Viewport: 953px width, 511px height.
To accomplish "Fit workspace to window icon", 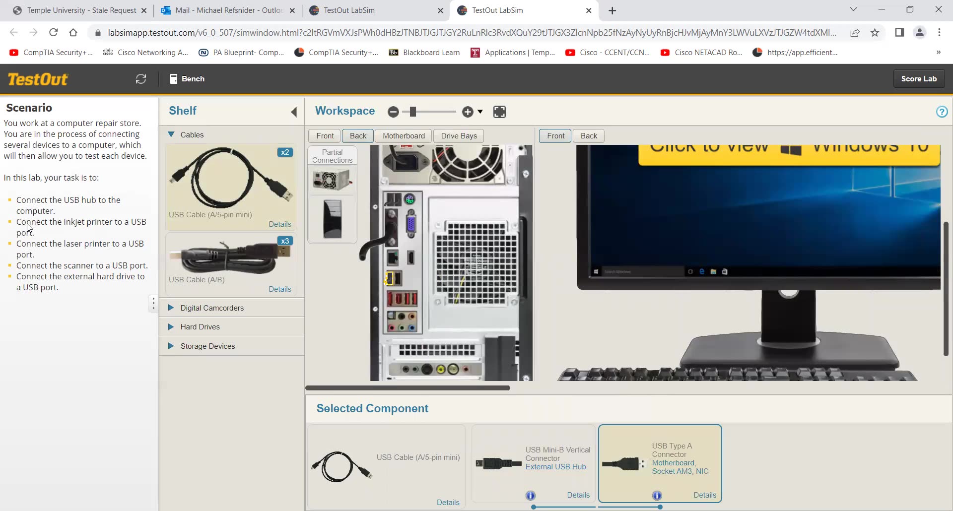I will pyautogui.click(x=499, y=112).
